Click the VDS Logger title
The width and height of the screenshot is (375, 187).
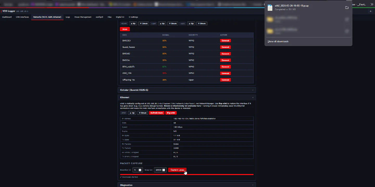(x=9, y=11)
